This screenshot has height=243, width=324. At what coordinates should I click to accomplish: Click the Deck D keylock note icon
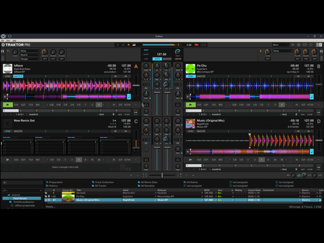click(311, 151)
